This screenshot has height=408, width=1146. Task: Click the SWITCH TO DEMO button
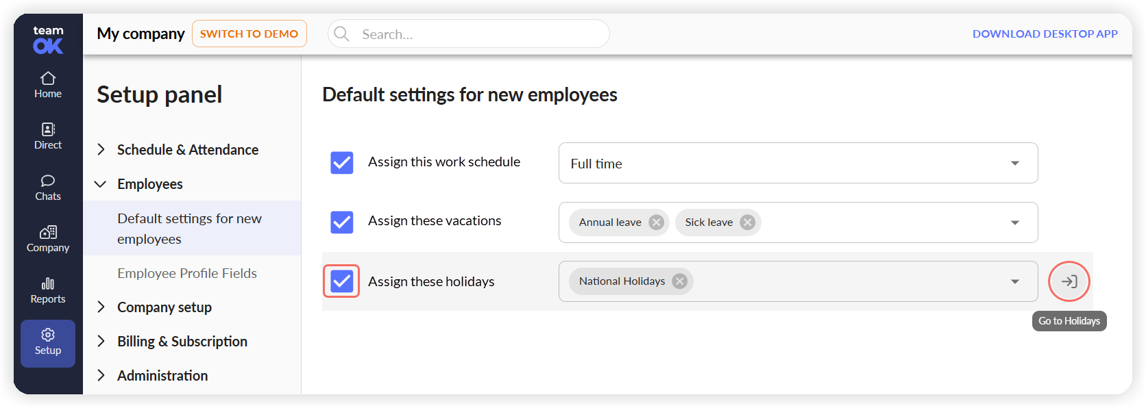point(249,34)
